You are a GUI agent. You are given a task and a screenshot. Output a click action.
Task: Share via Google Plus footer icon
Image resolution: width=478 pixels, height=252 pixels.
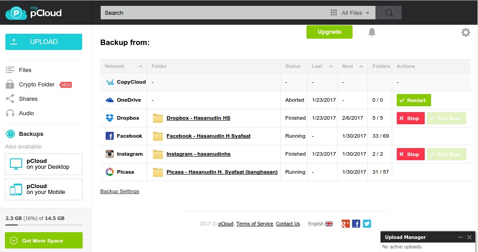click(x=345, y=224)
